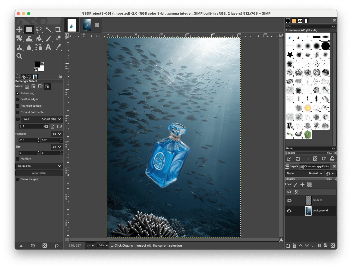This screenshot has width=352, height=269.
Task: Select the Crop tool
Action: click(x=58, y=29)
